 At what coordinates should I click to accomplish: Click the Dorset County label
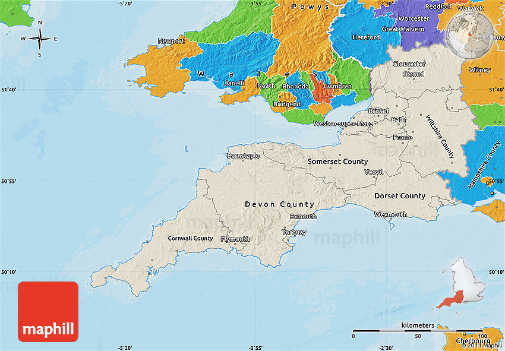pyautogui.click(x=399, y=196)
